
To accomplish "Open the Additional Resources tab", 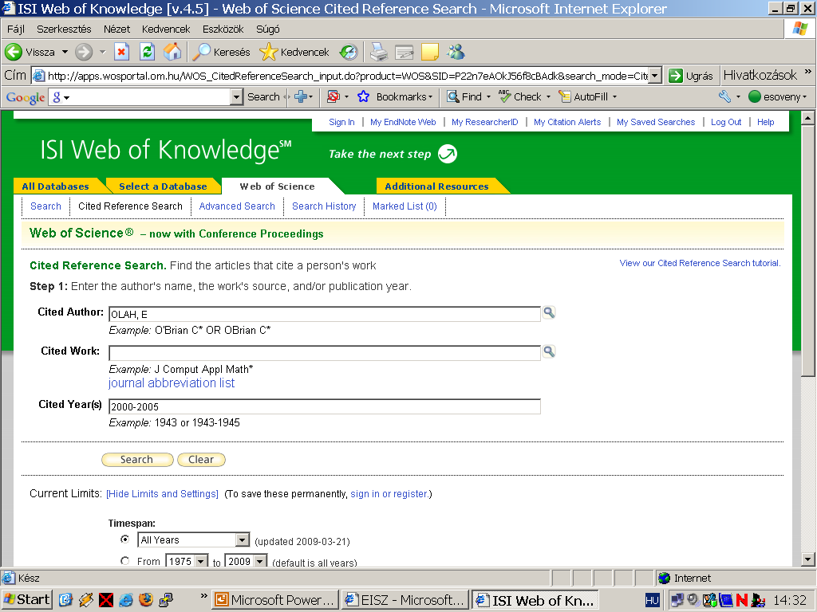I will point(436,186).
